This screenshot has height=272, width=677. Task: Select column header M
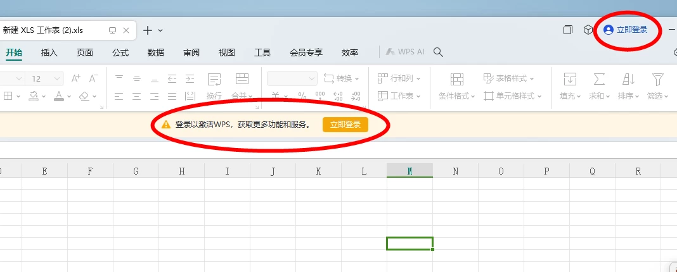pos(409,171)
